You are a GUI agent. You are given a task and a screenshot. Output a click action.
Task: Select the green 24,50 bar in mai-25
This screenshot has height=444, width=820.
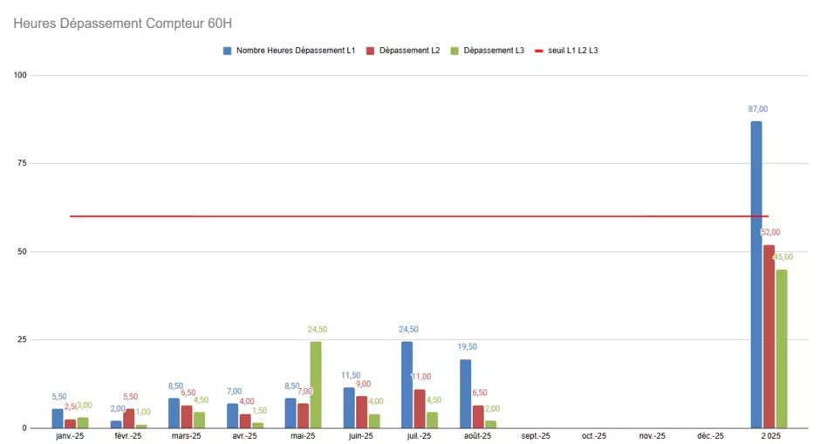pos(316,384)
